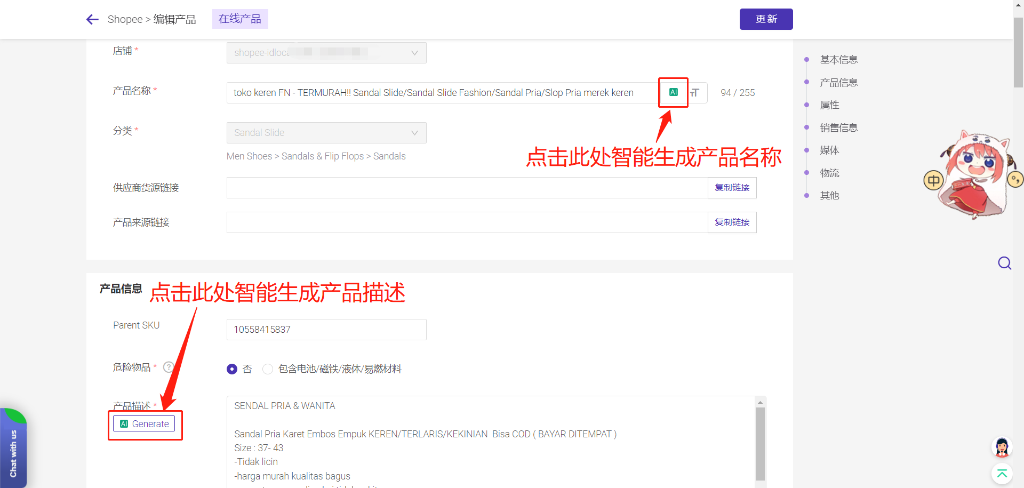Copy the supplier source link via 复制链接
This screenshot has width=1024, height=488.
732,188
